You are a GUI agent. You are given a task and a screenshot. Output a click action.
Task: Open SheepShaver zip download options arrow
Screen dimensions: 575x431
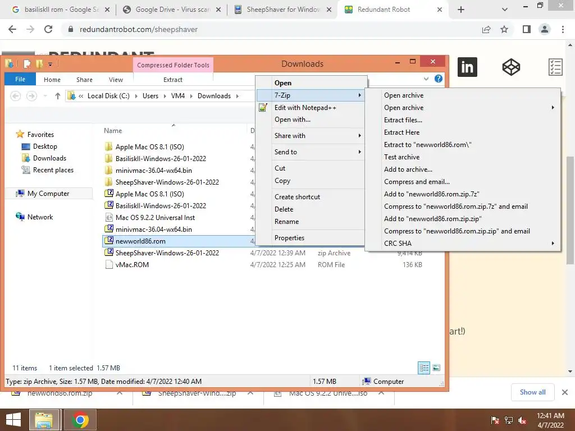coord(250,393)
